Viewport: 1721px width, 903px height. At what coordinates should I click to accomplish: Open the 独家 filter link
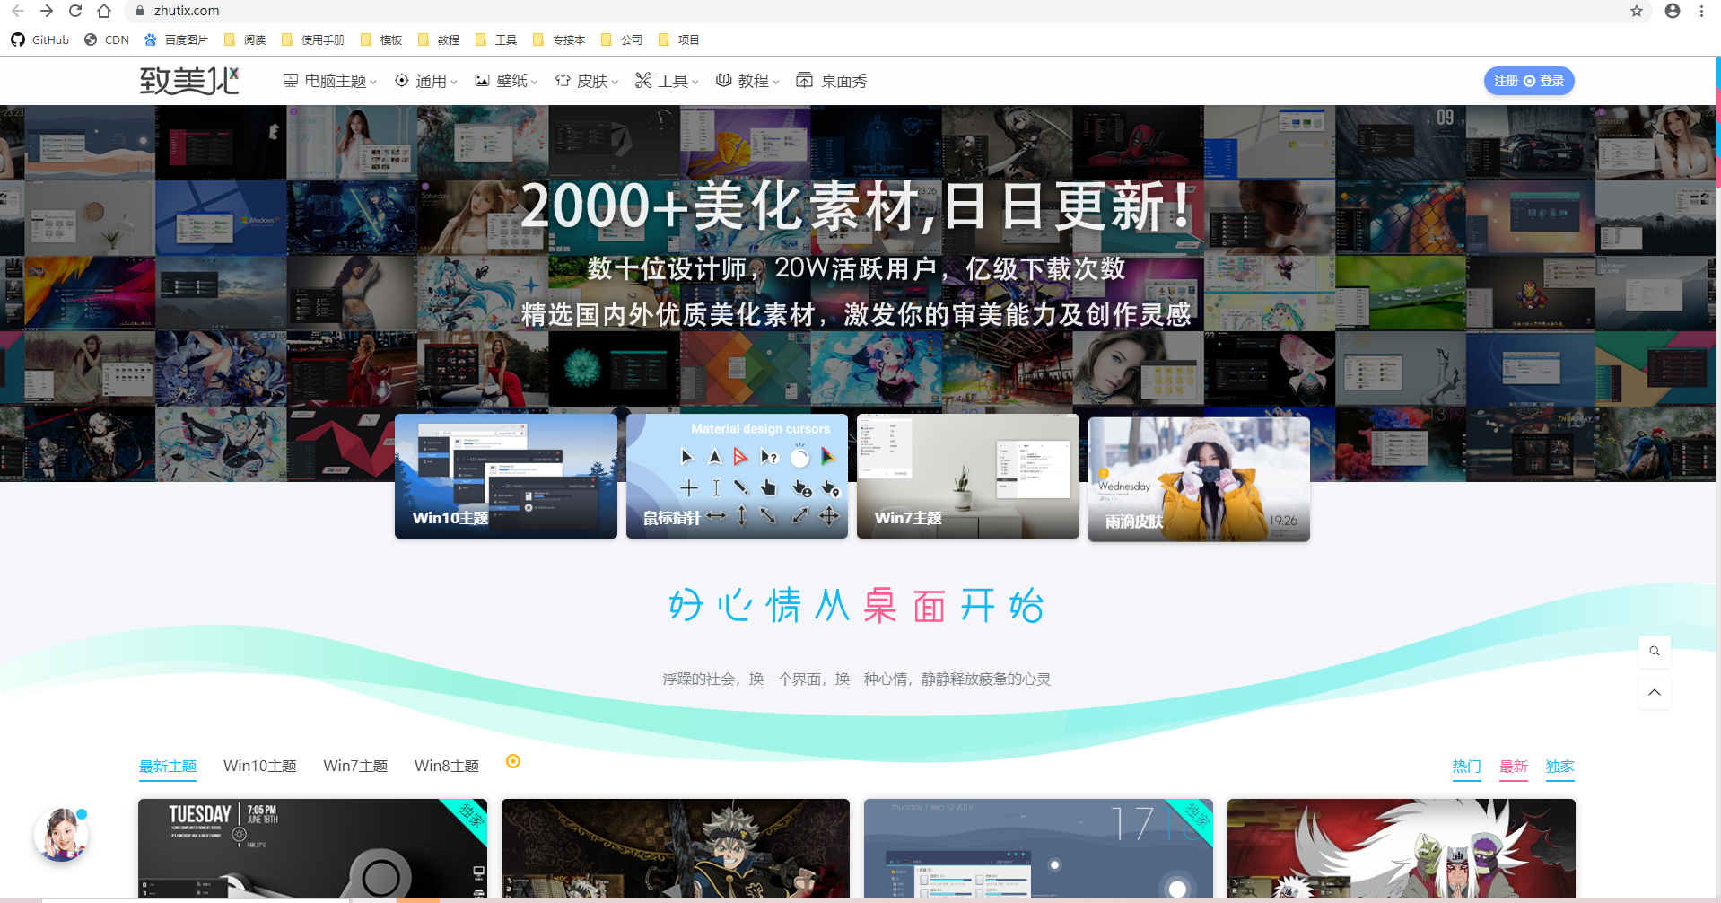pyautogui.click(x=1559, y=767)
